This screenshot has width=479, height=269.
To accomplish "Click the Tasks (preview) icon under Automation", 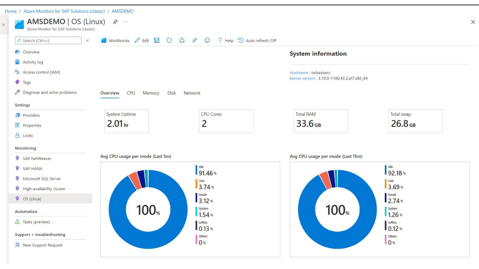I will coord(17,222).
